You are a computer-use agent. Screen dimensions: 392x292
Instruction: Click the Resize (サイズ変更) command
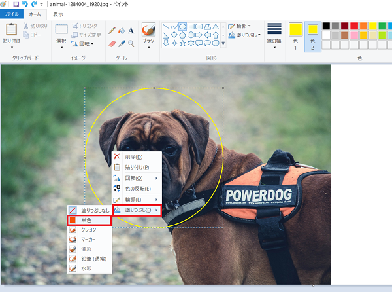point(86,35)
